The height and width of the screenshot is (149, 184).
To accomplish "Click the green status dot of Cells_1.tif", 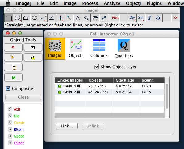I will [x=60, y=86].
